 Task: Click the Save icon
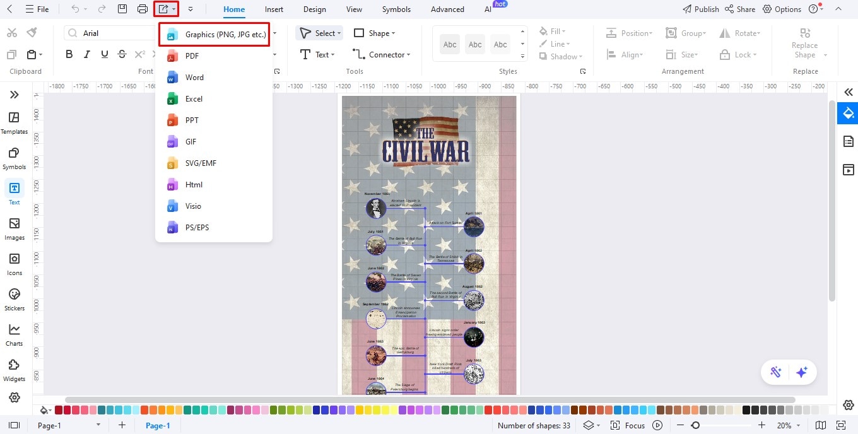pyautogui.click(x=122, y=9)
